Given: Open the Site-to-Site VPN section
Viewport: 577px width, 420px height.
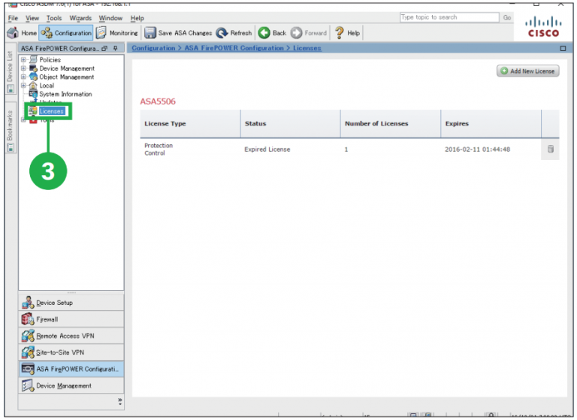Looking at the screenshot, I should 71,352.
